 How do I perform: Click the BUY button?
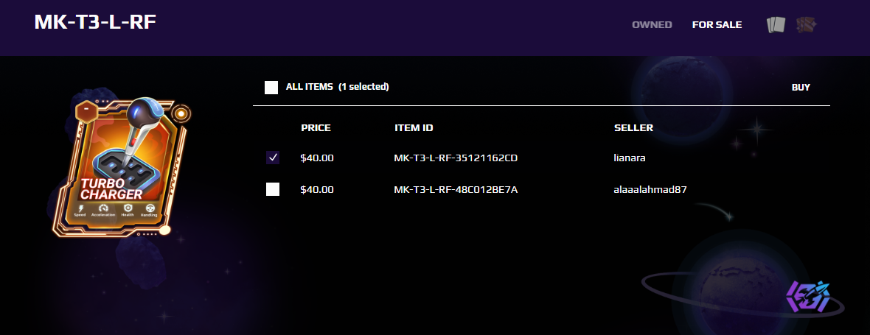[801, 88]
